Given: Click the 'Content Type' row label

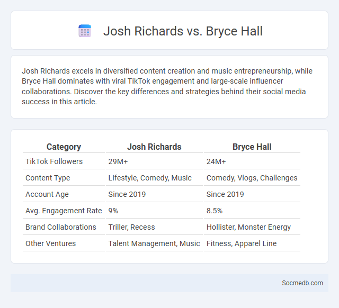Looking at the screenshot, I should coord(48,178).
